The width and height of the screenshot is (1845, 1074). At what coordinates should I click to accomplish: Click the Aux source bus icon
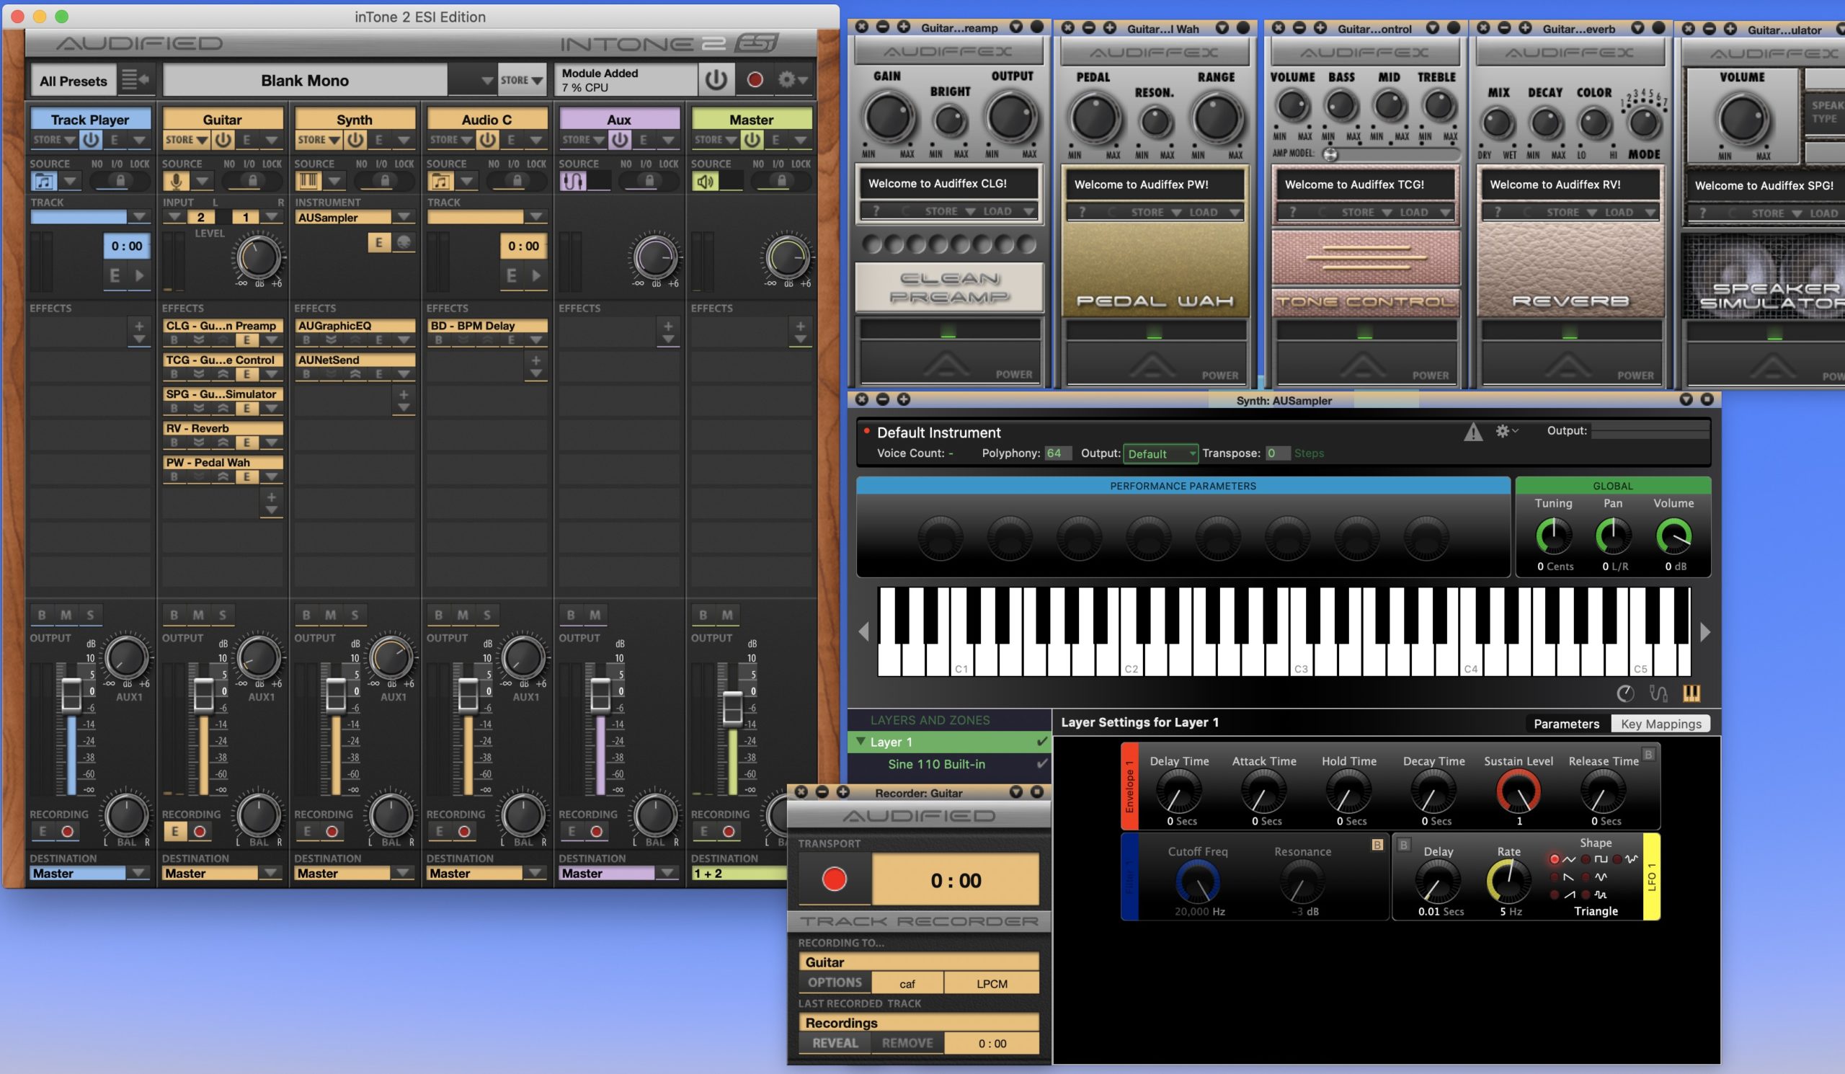[572, 181]
